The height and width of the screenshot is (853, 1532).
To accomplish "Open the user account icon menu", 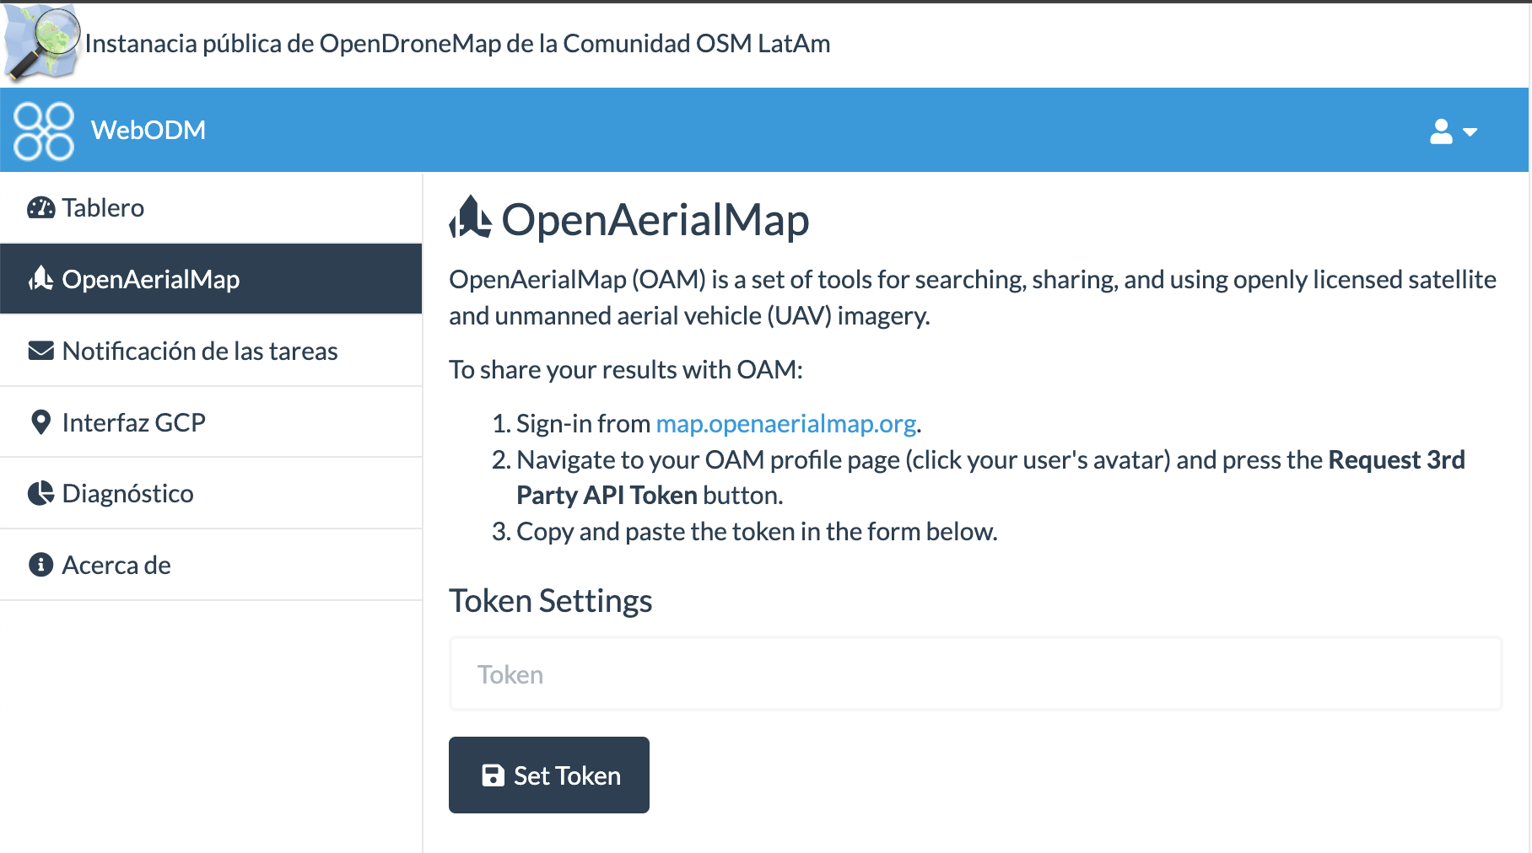I will [x=1441, y=131].
